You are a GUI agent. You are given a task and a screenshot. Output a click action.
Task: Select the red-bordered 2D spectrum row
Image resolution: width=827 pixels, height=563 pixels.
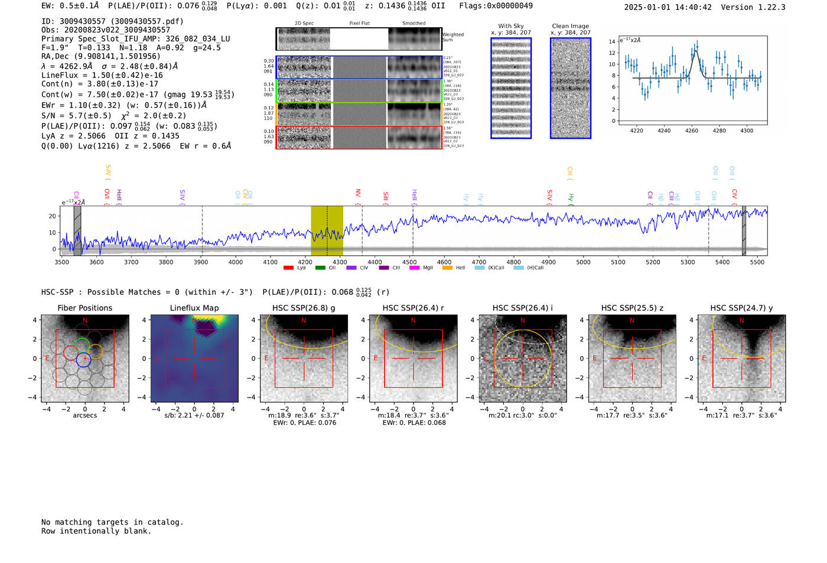tap(359, 138)
